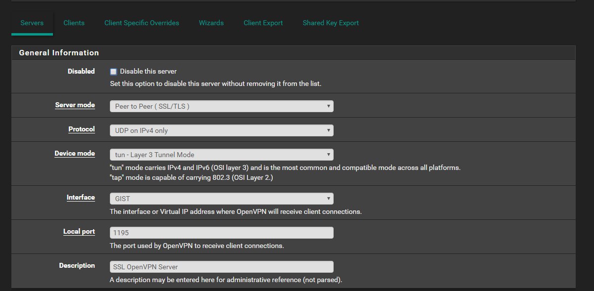594x291 pixels.
Task: Open the Interface dropdown showing GIST
Action: point(221,199)
